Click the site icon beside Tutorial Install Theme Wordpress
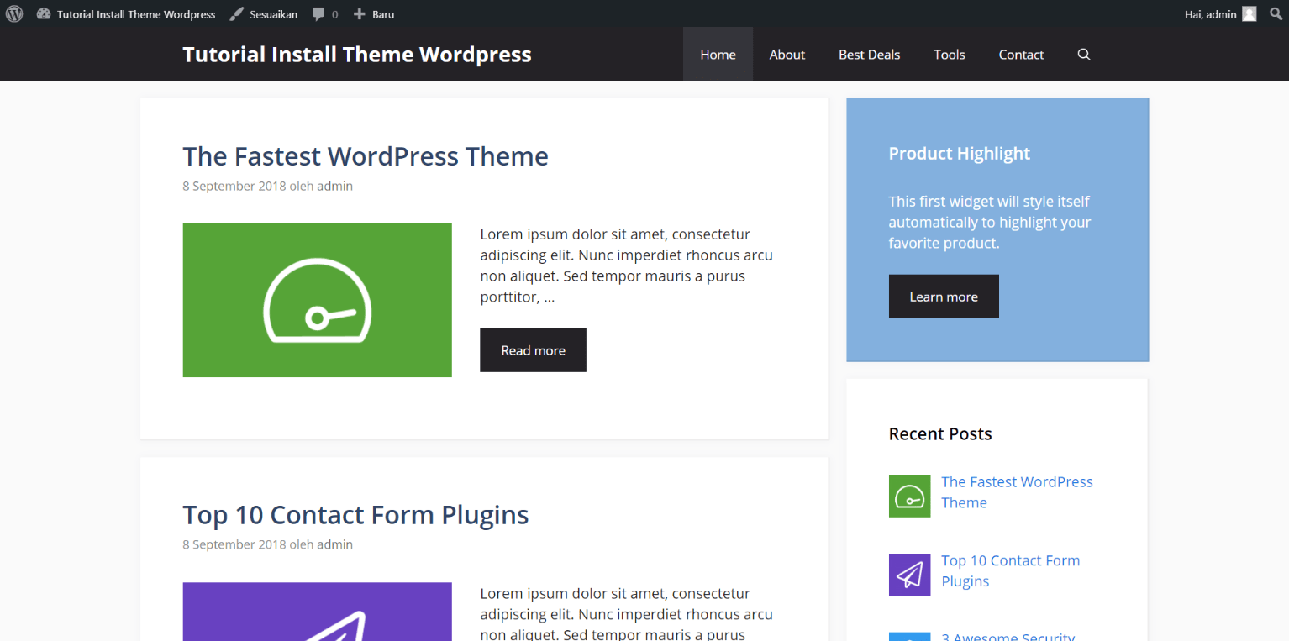Image resolution: width=1289 pixels, height=641 pixels. tap(44, 13)
